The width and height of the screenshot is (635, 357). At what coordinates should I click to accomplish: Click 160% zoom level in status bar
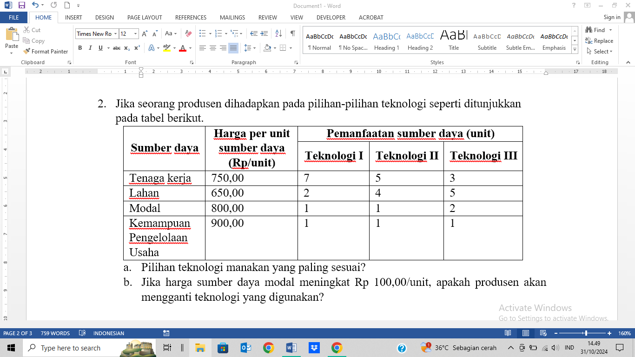(624, 333)
